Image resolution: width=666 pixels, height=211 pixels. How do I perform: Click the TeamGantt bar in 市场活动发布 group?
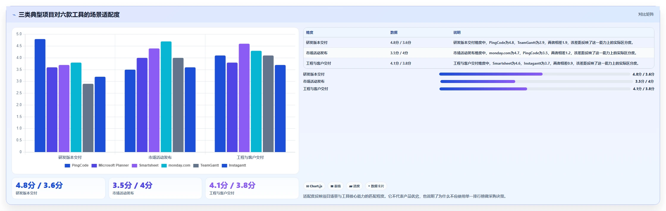tap(178, 105)
